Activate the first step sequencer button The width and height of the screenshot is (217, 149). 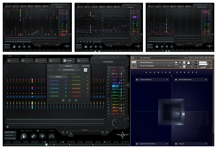coord(8,127)
